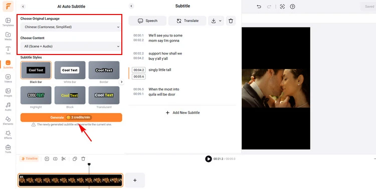Open the Text sidebar panel

click(x=8, y=50)
